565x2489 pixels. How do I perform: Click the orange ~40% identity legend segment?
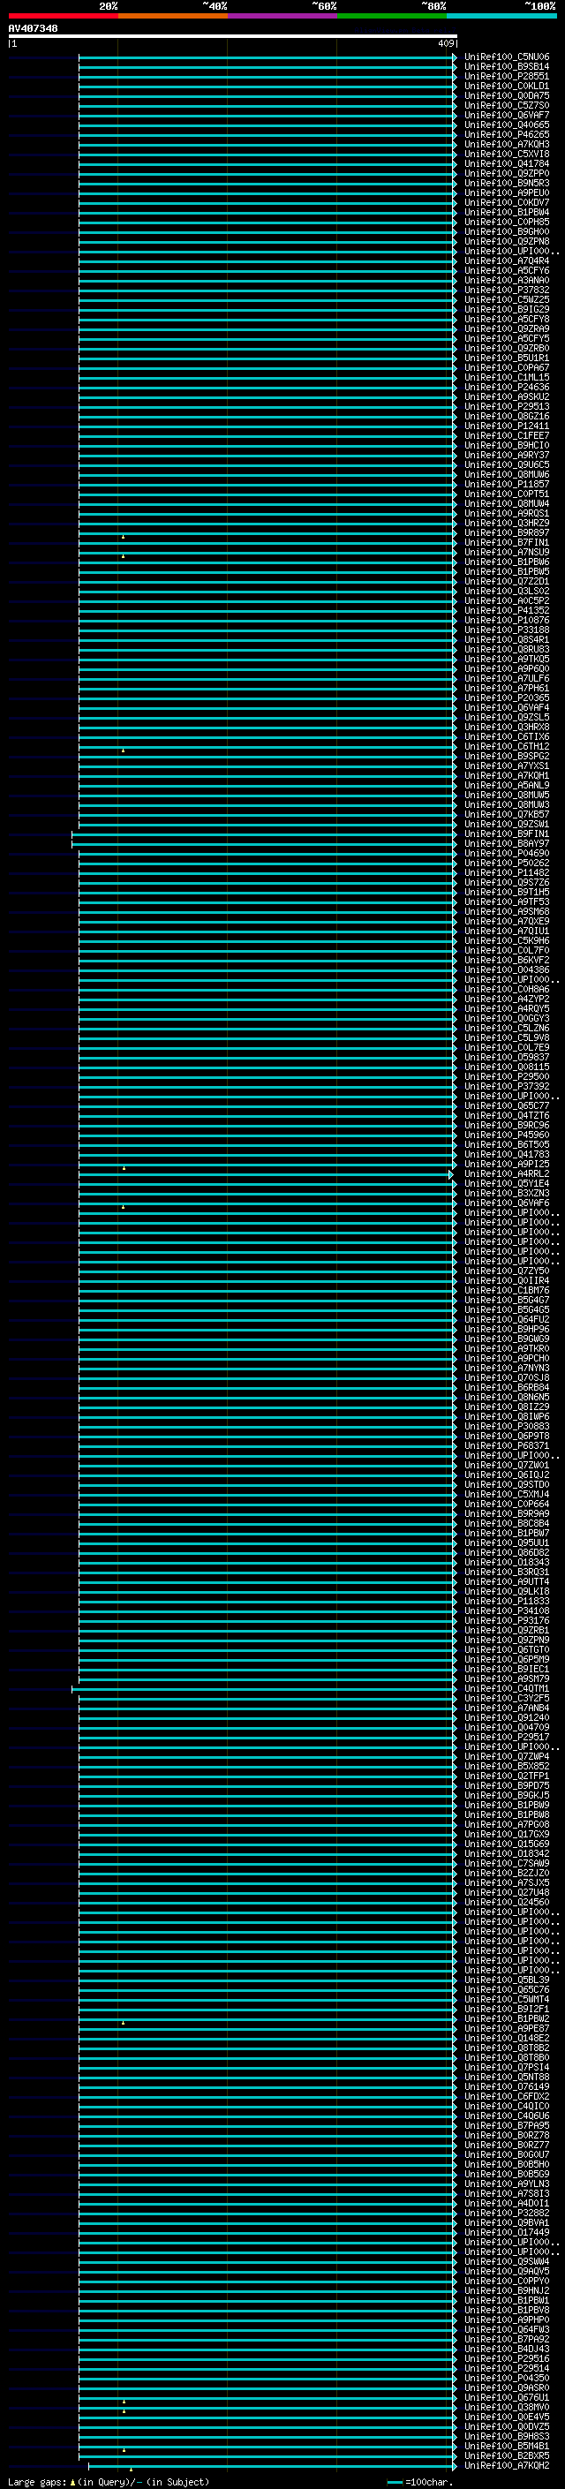pyautogui.click(x=173, y=16)
